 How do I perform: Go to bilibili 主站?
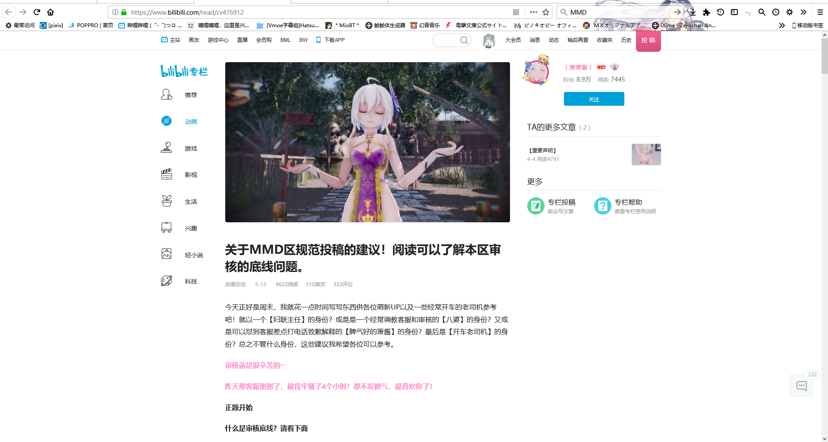coord(170,40)
